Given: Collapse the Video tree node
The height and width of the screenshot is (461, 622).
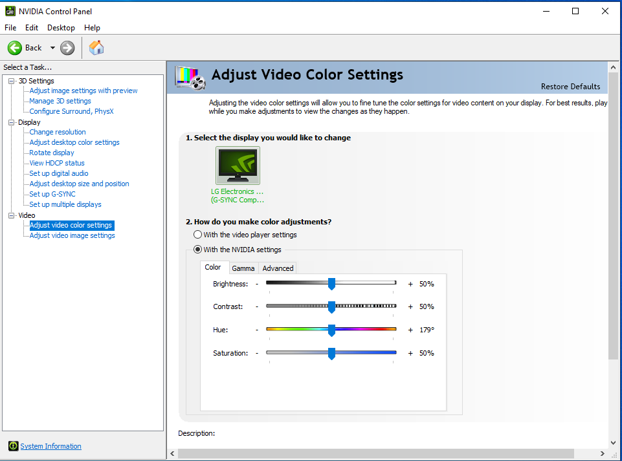Looking at the screenshot, I should point(11,215).
